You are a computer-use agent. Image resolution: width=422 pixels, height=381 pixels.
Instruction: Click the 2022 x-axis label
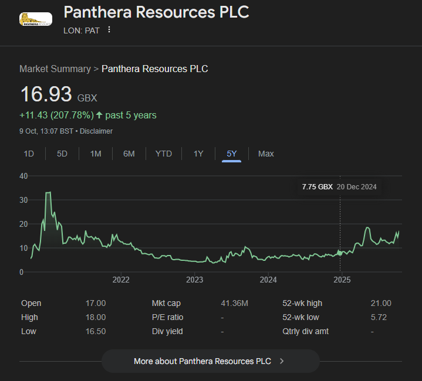coord(121,280)
